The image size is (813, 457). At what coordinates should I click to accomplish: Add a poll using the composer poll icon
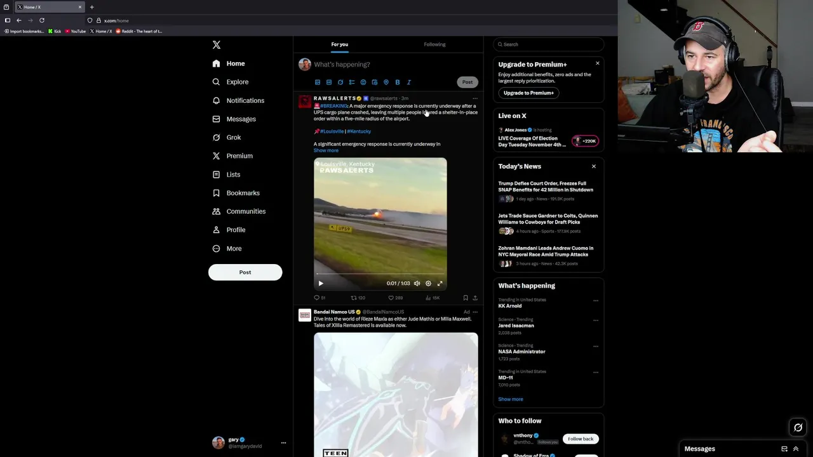coord(352,82)
